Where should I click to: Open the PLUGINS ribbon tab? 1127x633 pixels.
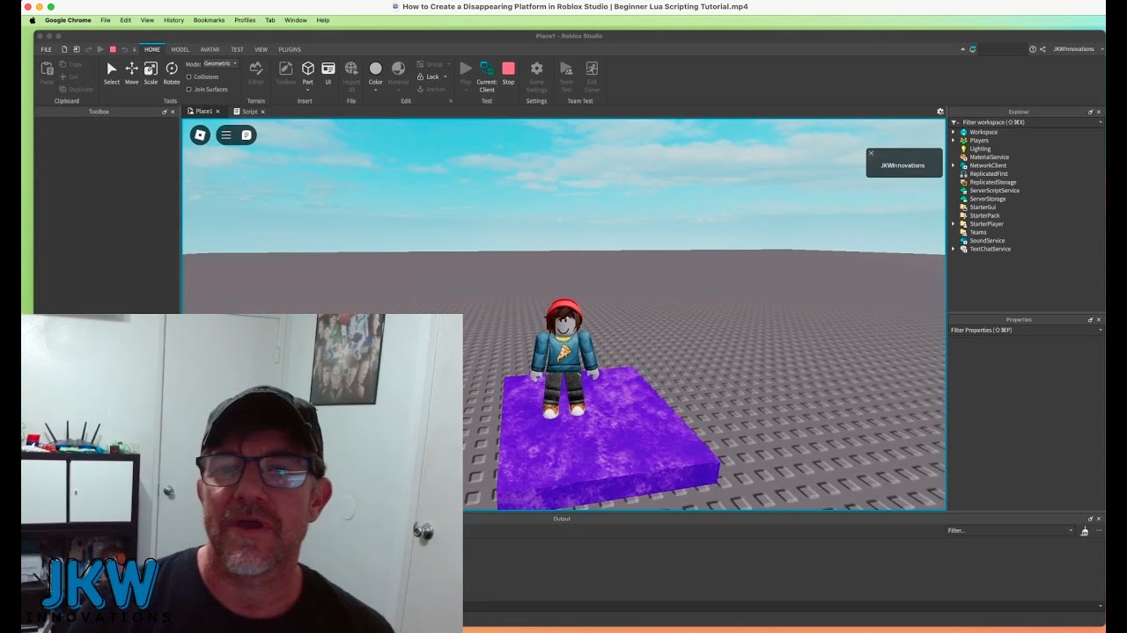[290, 49]
